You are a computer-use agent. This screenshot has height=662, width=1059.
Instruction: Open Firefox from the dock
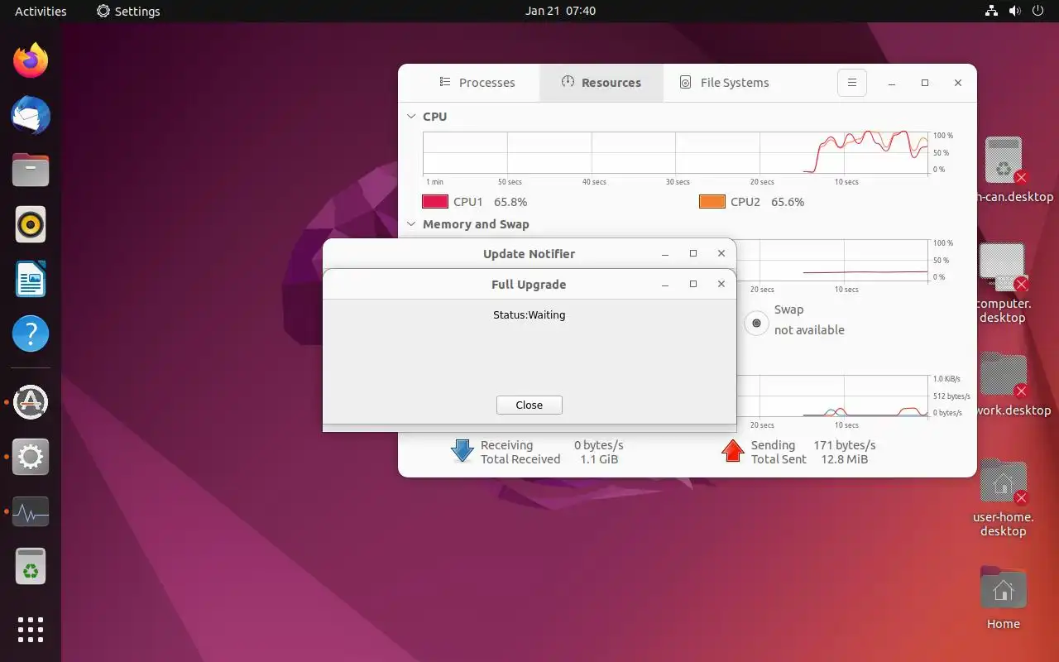(x=31, y=60)
